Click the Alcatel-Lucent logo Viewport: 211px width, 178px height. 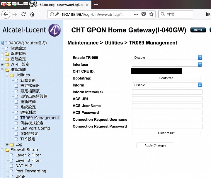pyautogui.click(x=31, y=30)
